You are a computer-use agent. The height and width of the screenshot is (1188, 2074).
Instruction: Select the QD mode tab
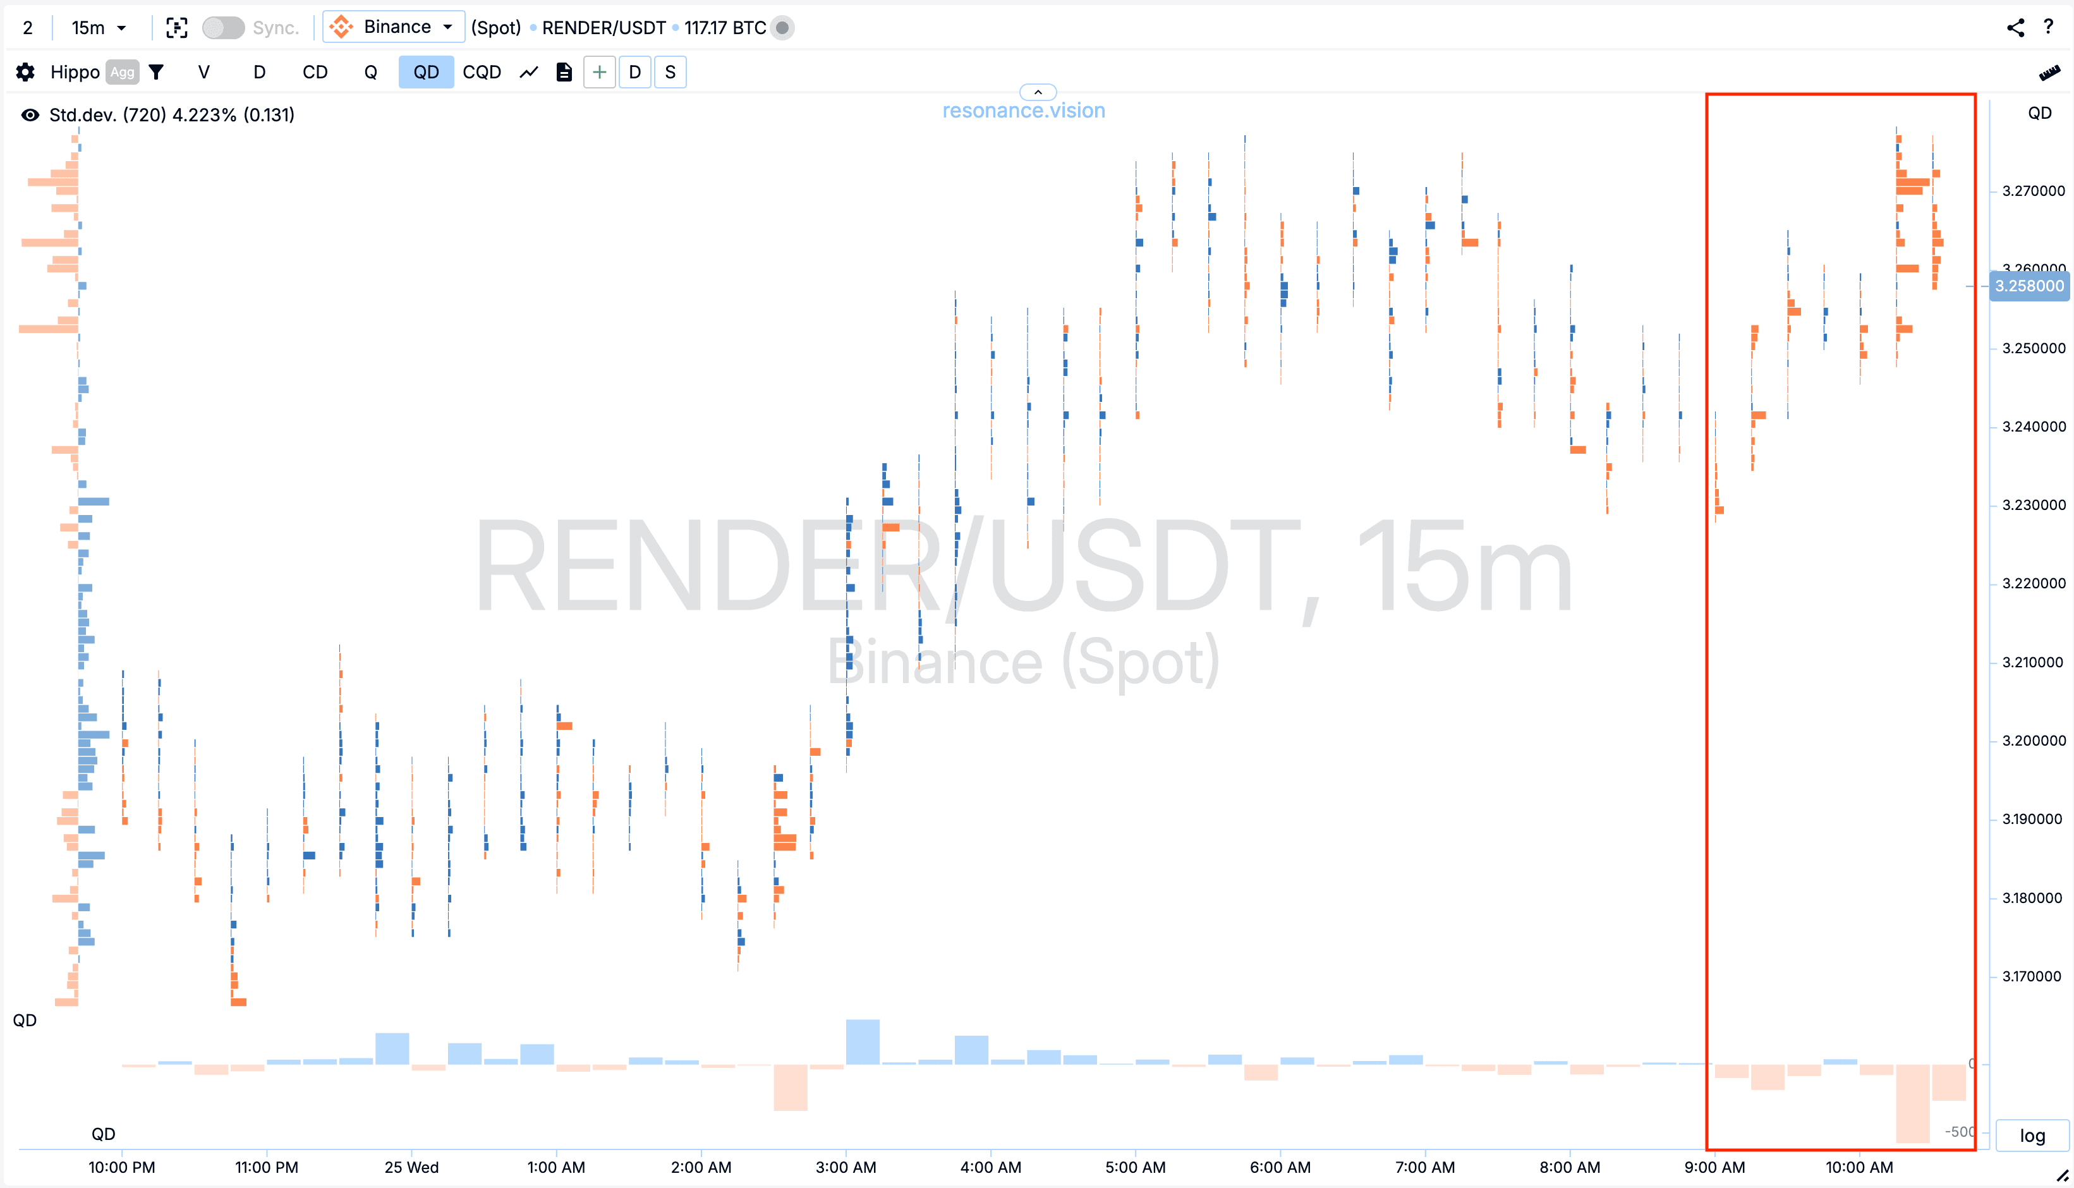pos(426,72)
